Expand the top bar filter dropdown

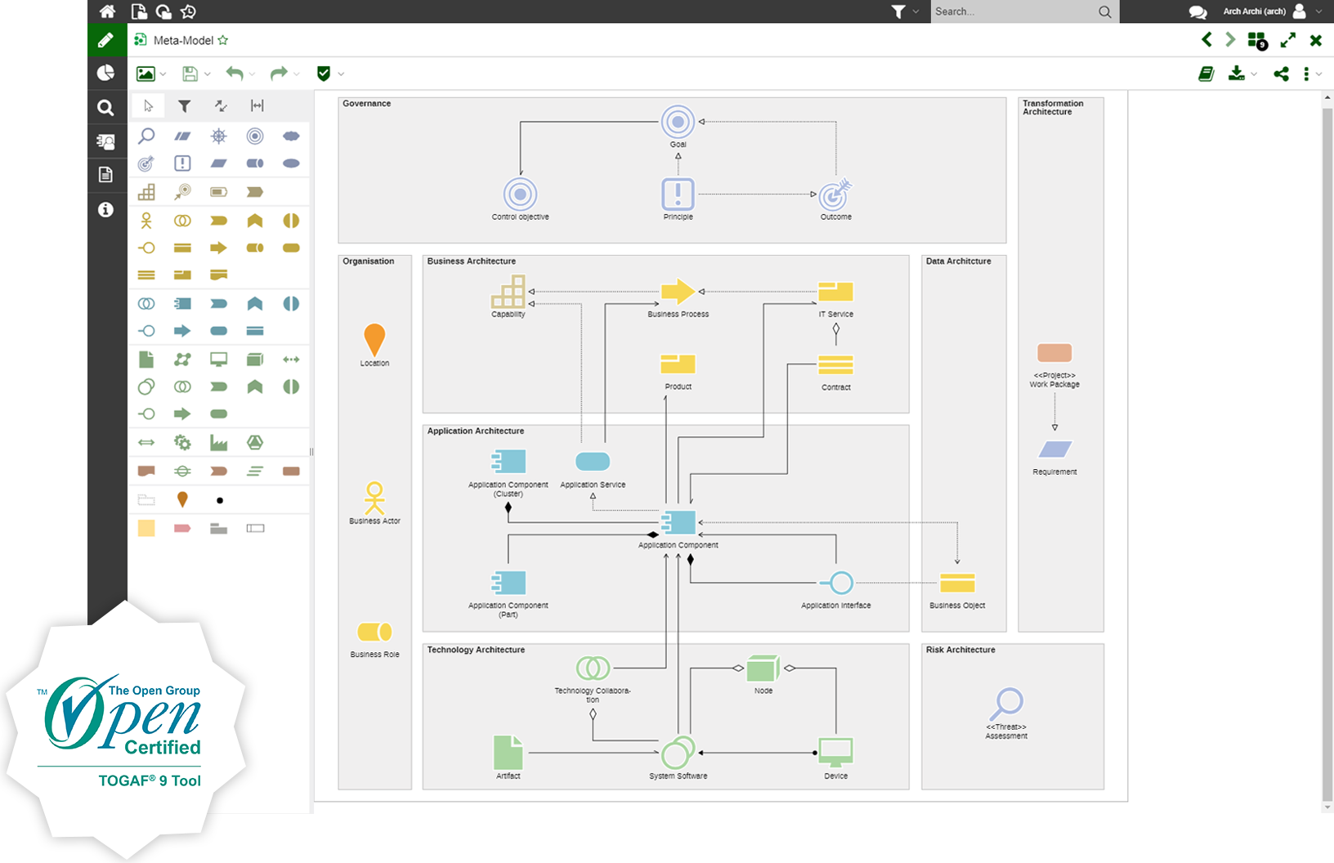(915, 11)
